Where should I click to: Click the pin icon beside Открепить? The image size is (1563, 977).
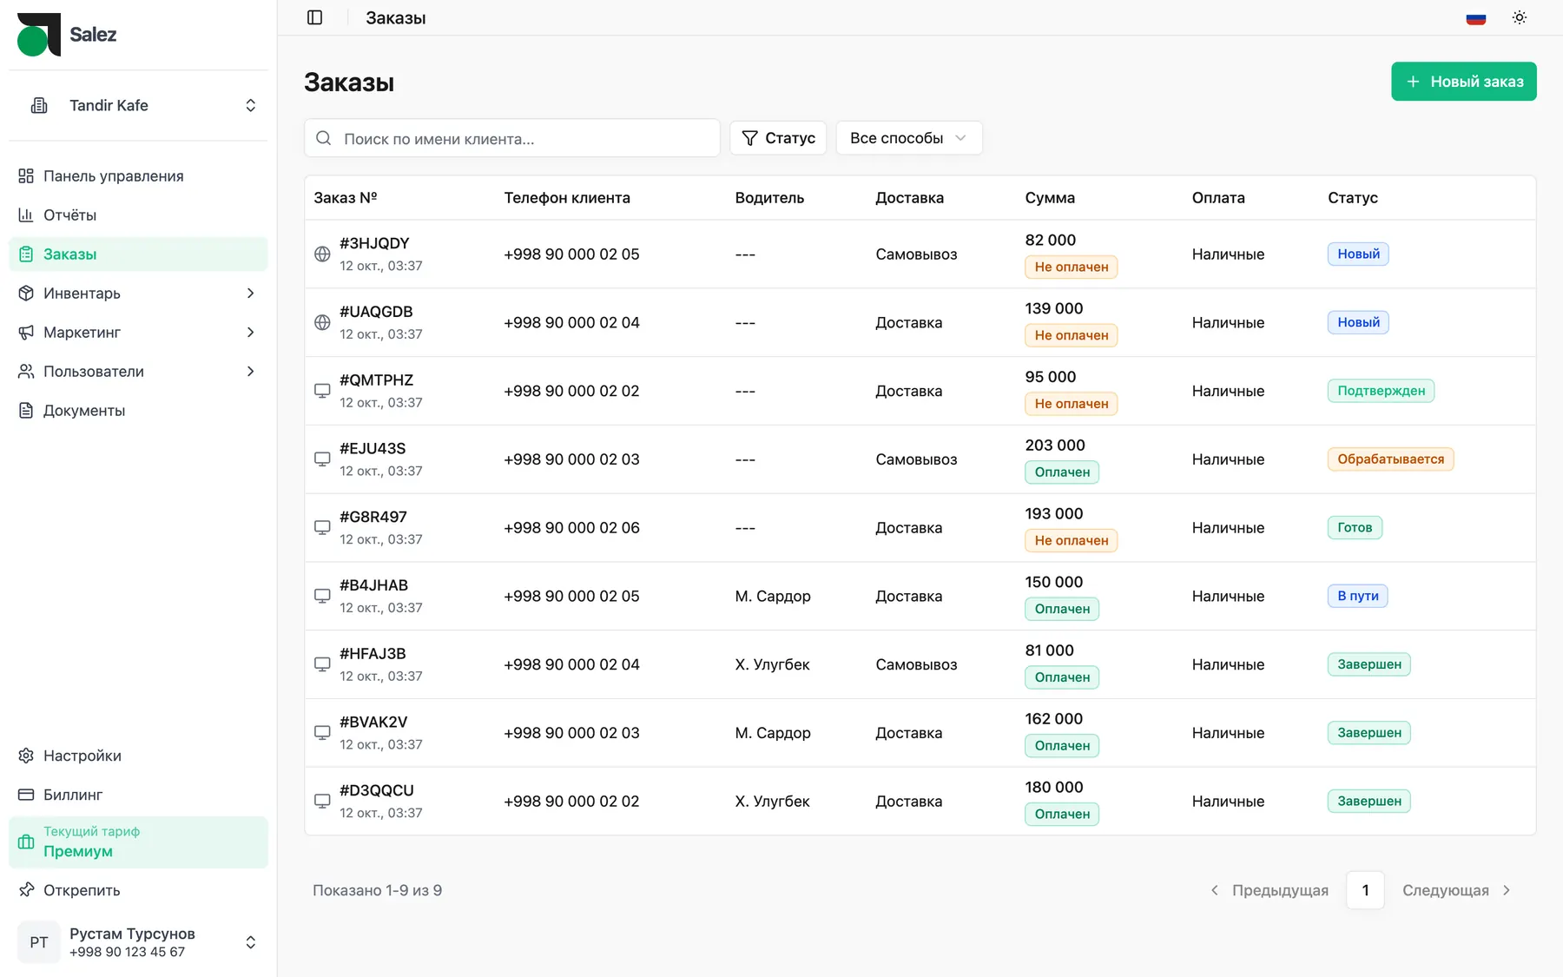26,890
